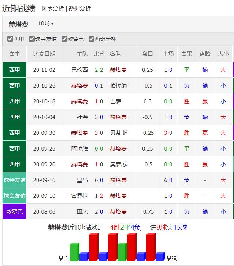
Task: Select the 欧罗巴 purple league tag
Action: pos(15,211)
